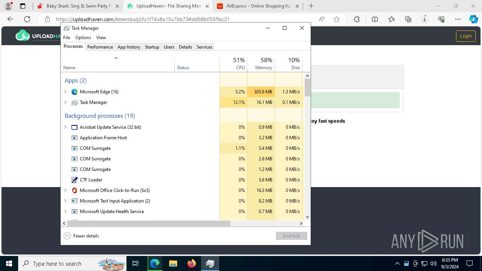Click the Edge browser back arrow
Screen dimensions: 482x271
pos(11,19)
